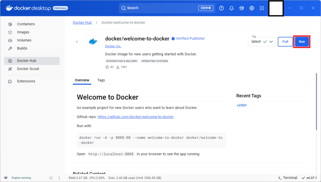Click in the Search field

point(167,8)
